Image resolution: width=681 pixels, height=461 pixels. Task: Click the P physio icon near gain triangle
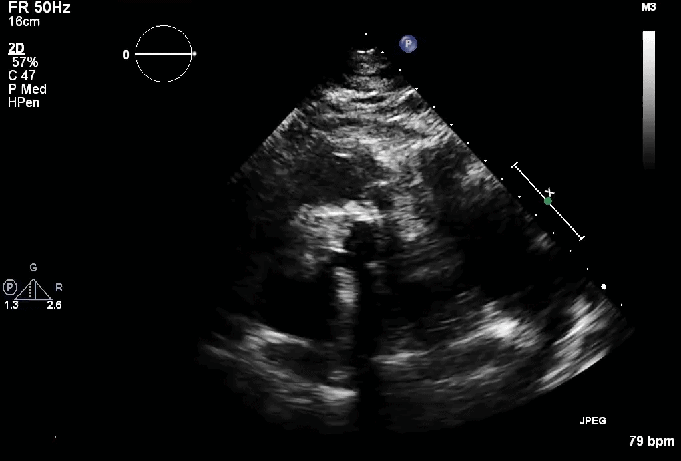9,286
